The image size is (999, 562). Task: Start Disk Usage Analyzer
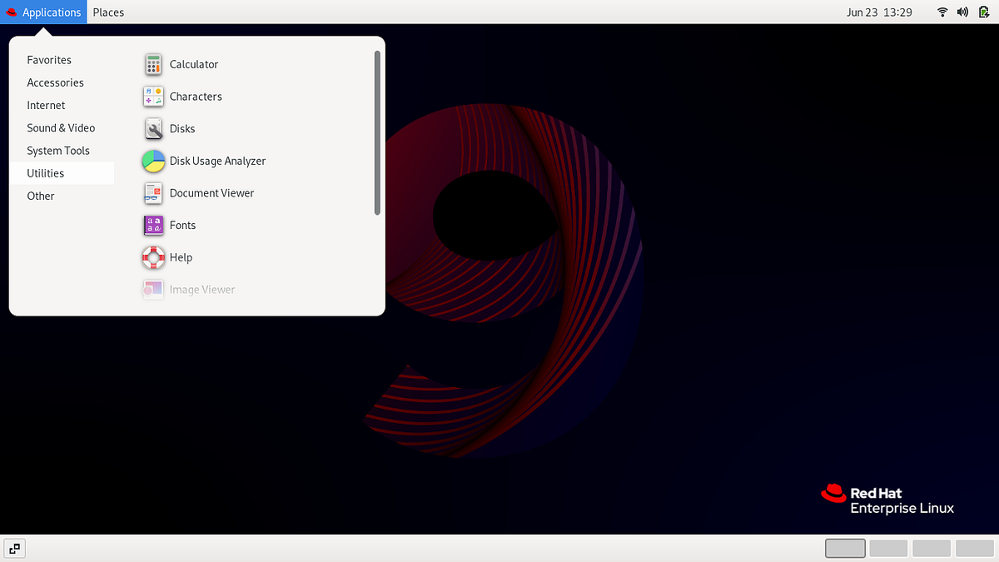tap(217, 161)
